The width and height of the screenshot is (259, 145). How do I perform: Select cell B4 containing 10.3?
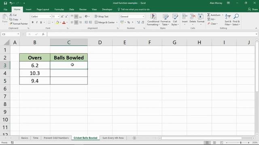tap(35, 73)
